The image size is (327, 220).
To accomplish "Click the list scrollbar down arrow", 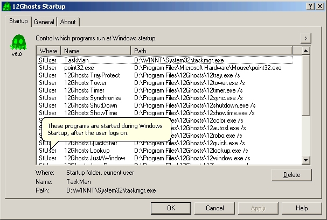I will pos(306,160).
